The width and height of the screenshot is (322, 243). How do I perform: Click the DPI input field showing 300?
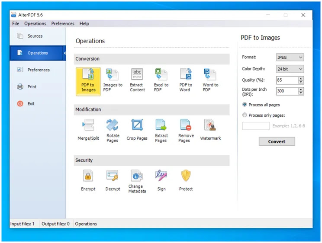point(287,91)
